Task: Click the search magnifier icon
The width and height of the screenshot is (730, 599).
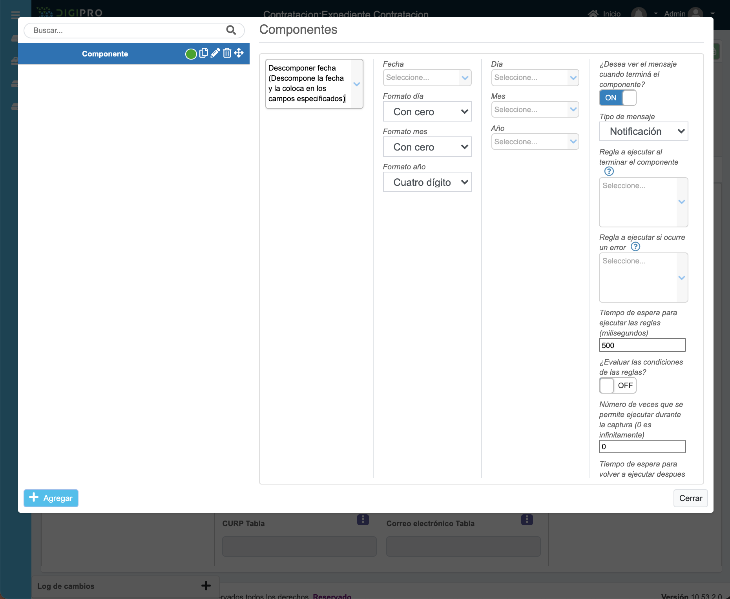Action: coord(231,30)
